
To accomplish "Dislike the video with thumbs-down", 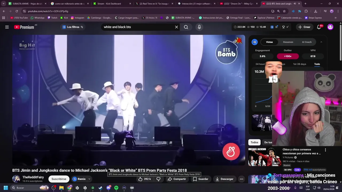I will tap(158, 179).
